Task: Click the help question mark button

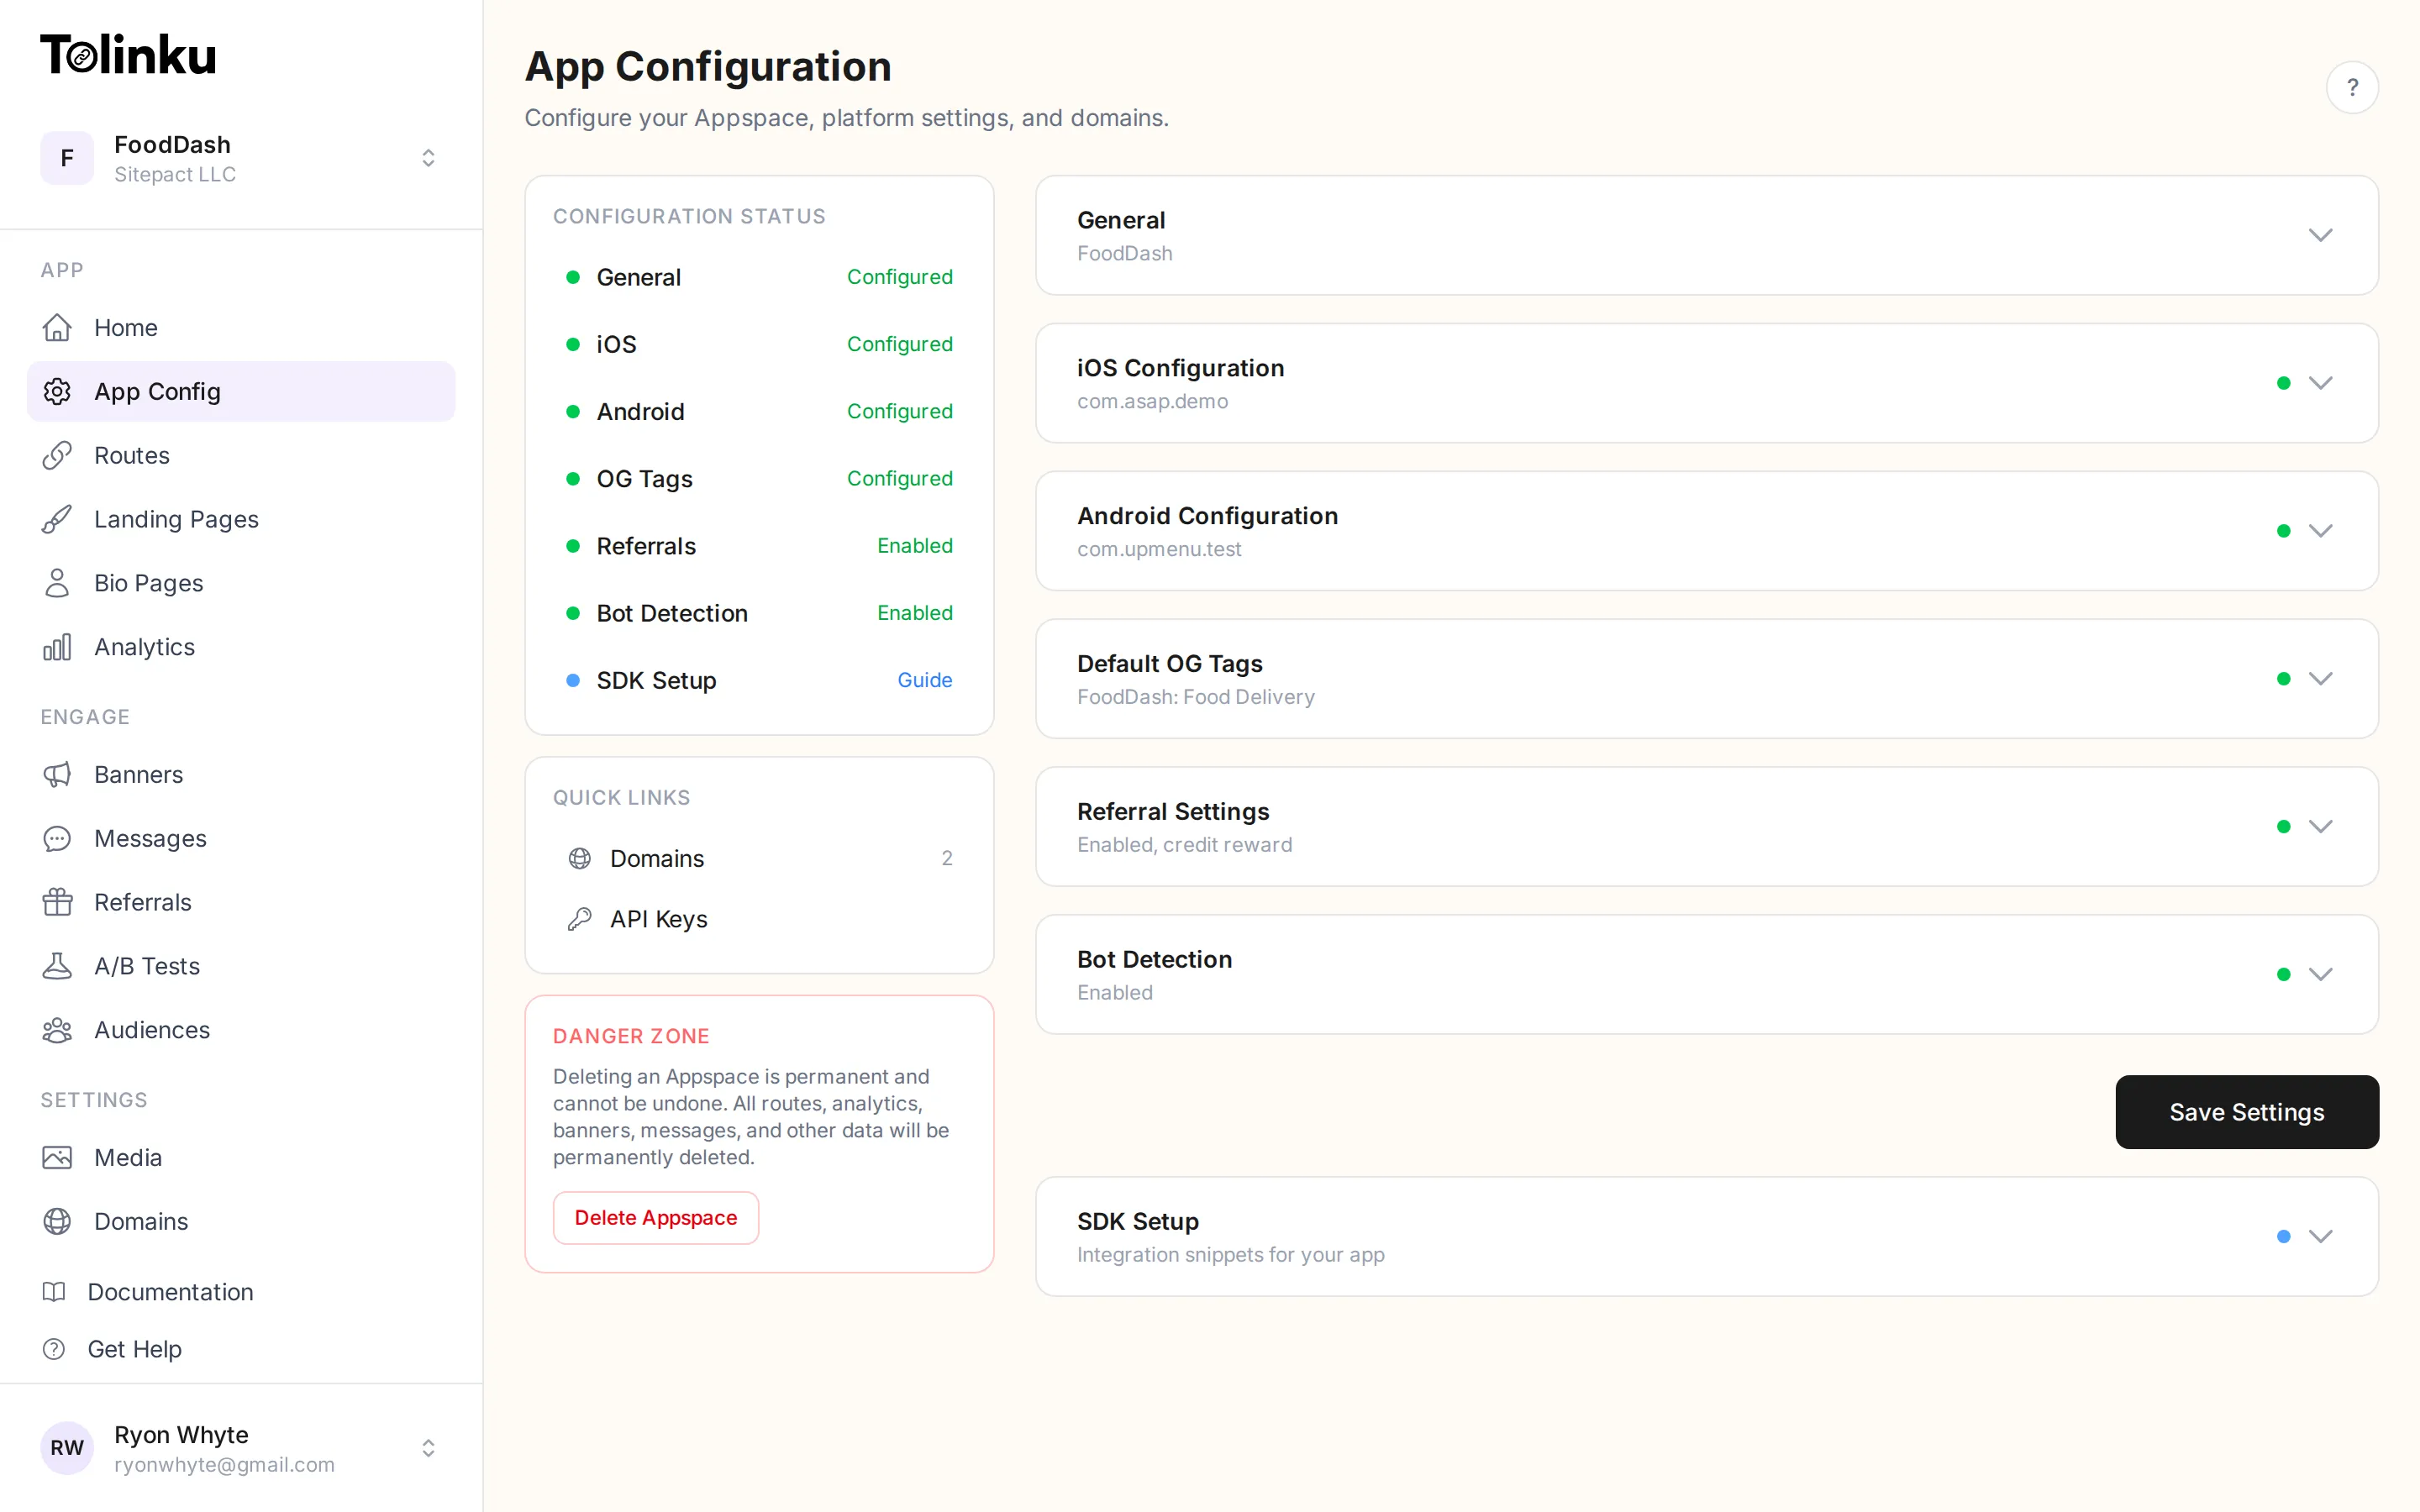Action: 2353,87
